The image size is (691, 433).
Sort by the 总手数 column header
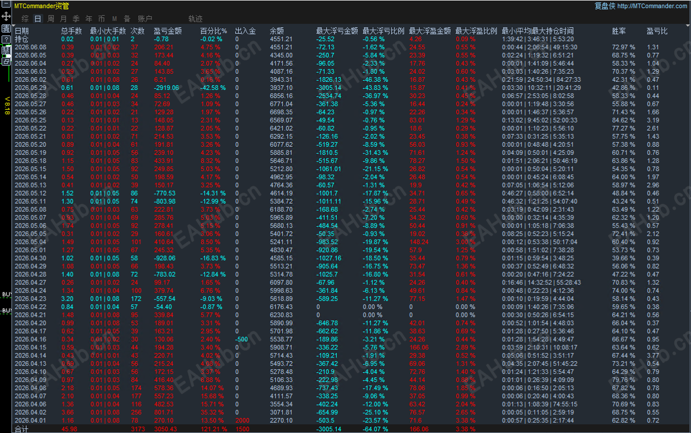coord(71,31)
